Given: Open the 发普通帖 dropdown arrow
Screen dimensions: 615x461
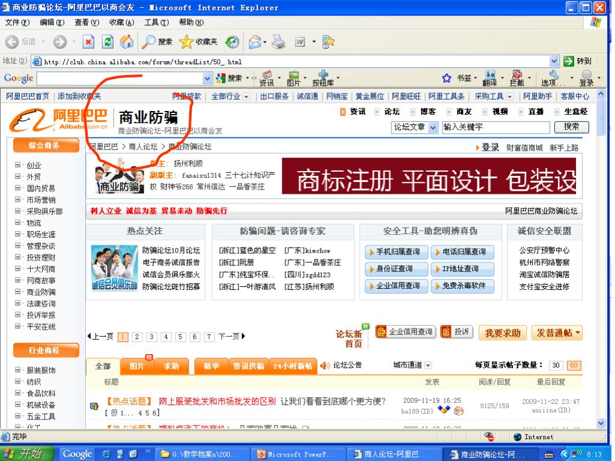Looking at the screenshot, I should point(578,333).
